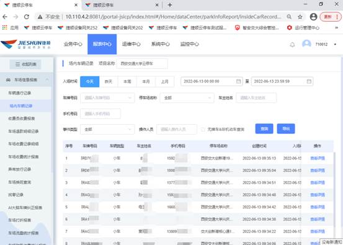Viewport: 343px width, 245px height.
Task: Click 查看详情 link in row 7
Action: pos(318,231)
